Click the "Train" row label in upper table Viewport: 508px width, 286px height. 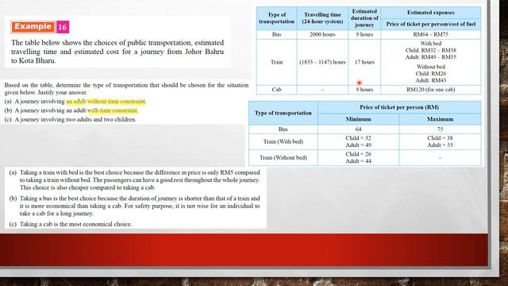[277, 62]
